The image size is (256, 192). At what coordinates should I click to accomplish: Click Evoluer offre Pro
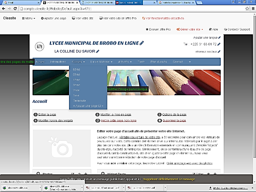click(x=158, y=29)
